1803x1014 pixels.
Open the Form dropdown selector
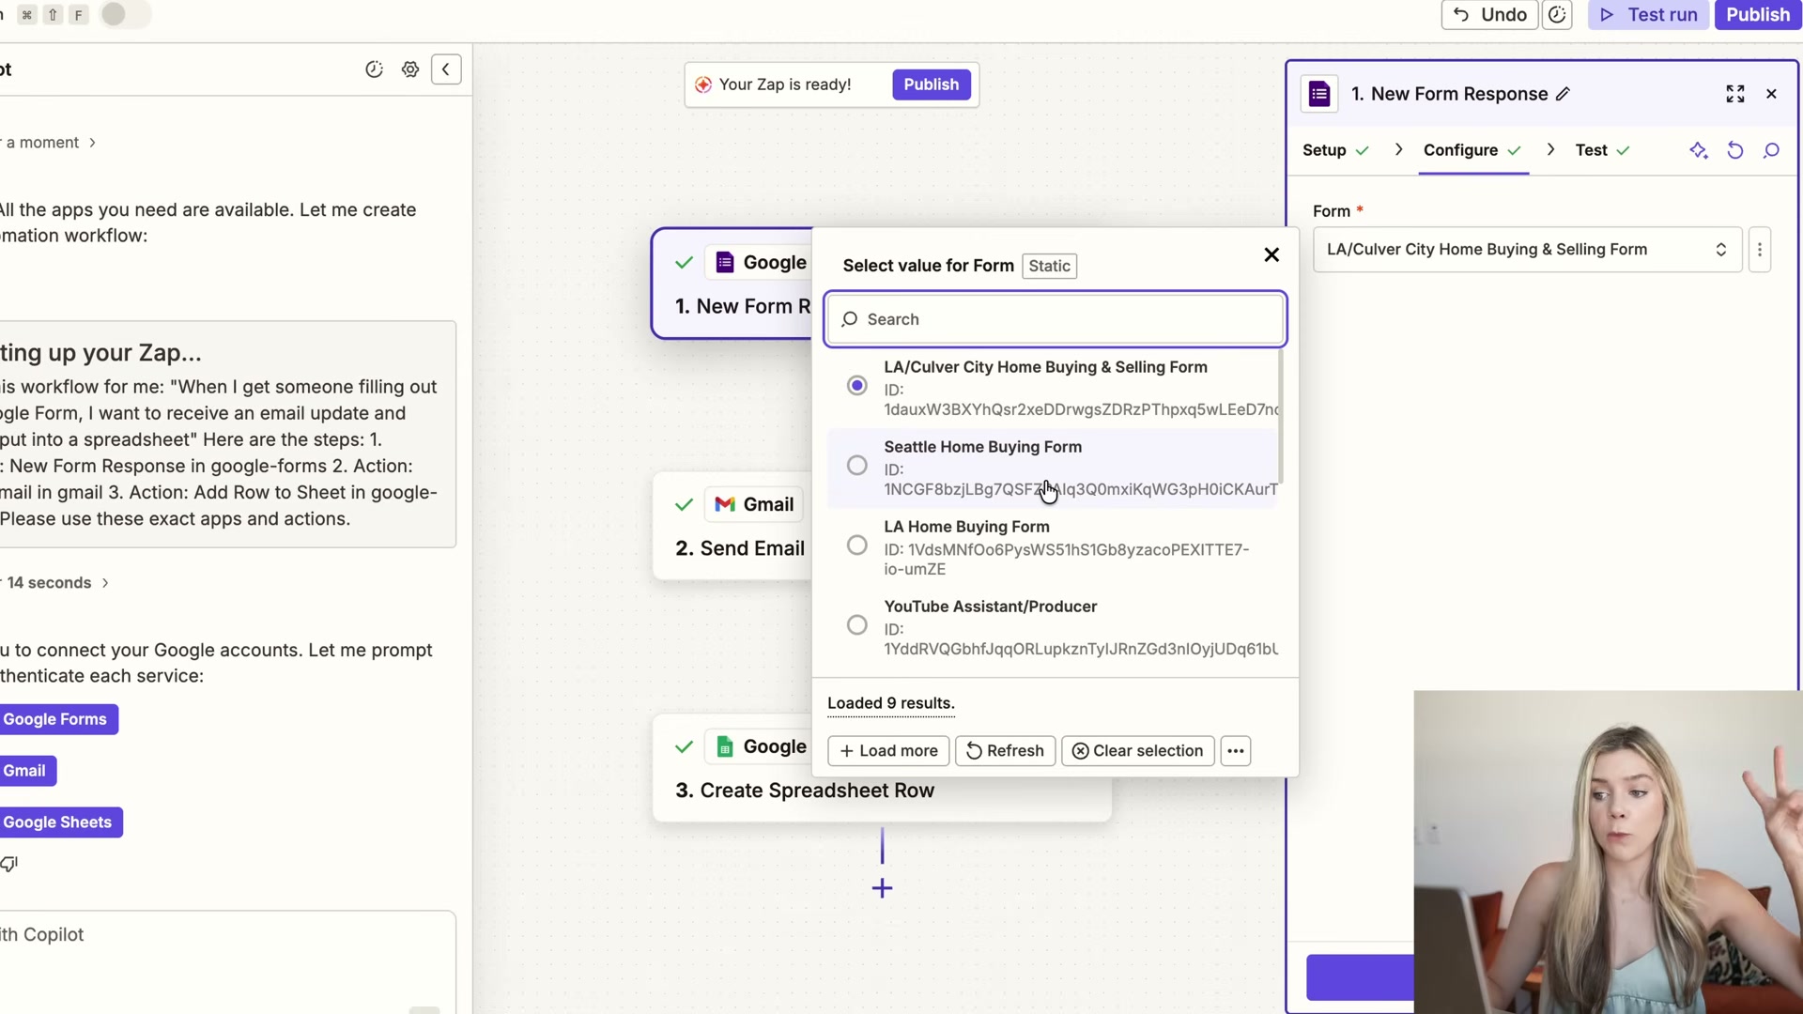pyautogui.click(x=1527, y=250)
